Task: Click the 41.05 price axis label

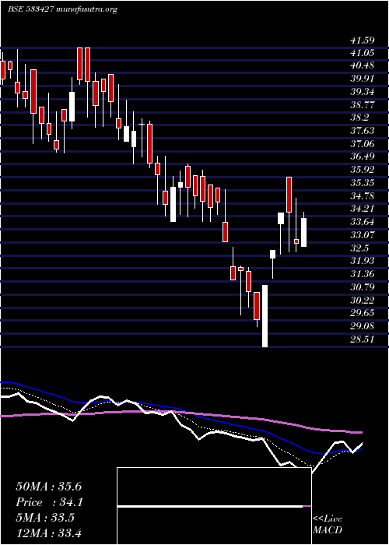Action: tap(363, 53)
